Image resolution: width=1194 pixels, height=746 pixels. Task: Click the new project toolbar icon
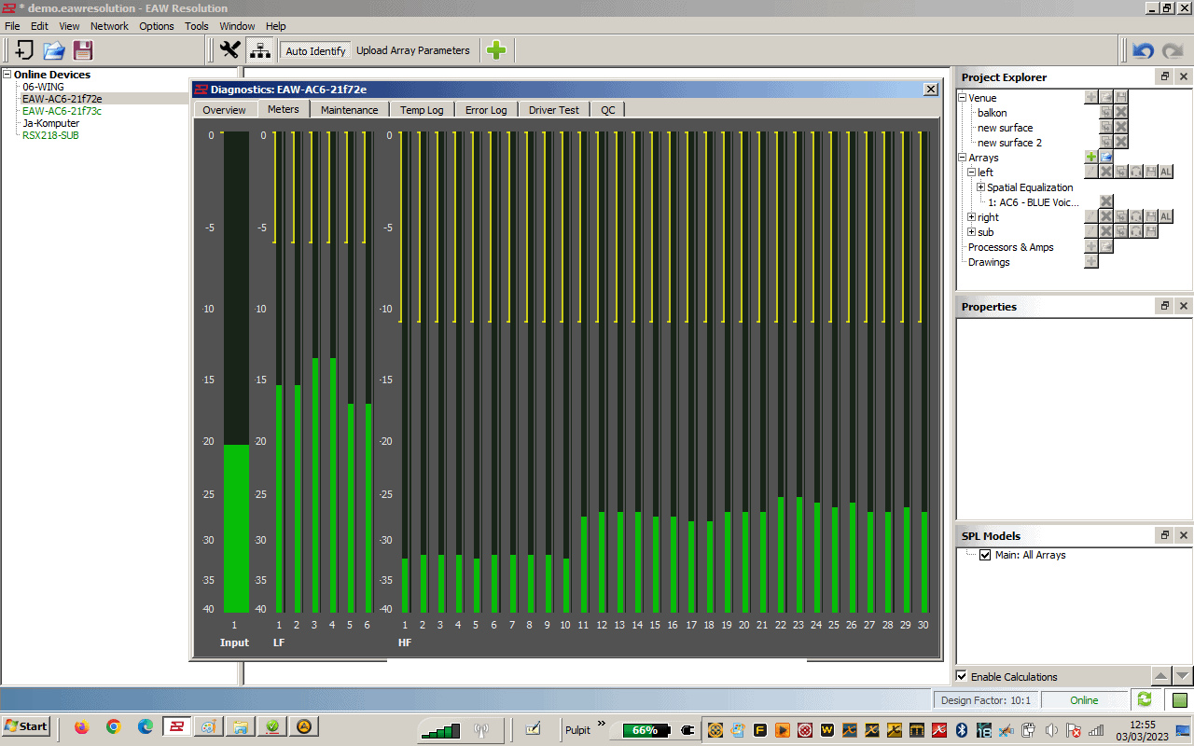tap(25, 50)
